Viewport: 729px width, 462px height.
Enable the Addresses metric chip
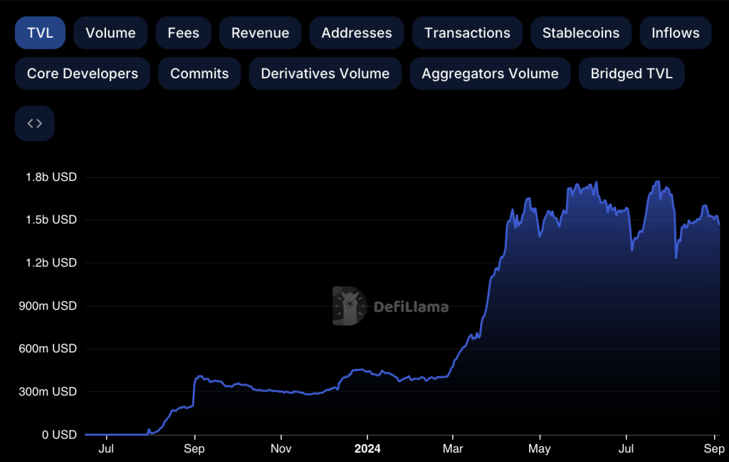[x=357, y=33]
